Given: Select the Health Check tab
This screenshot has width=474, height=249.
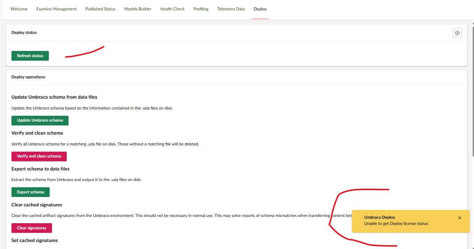Looking at the screenshot, I should (x=172, y=9).
